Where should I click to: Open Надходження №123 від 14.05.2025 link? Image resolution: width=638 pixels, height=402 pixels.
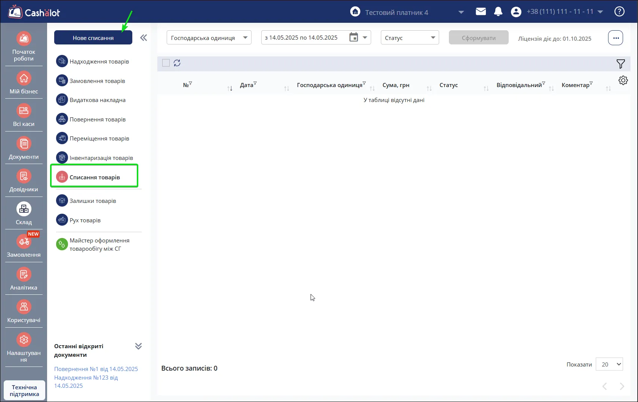[86, 381]
